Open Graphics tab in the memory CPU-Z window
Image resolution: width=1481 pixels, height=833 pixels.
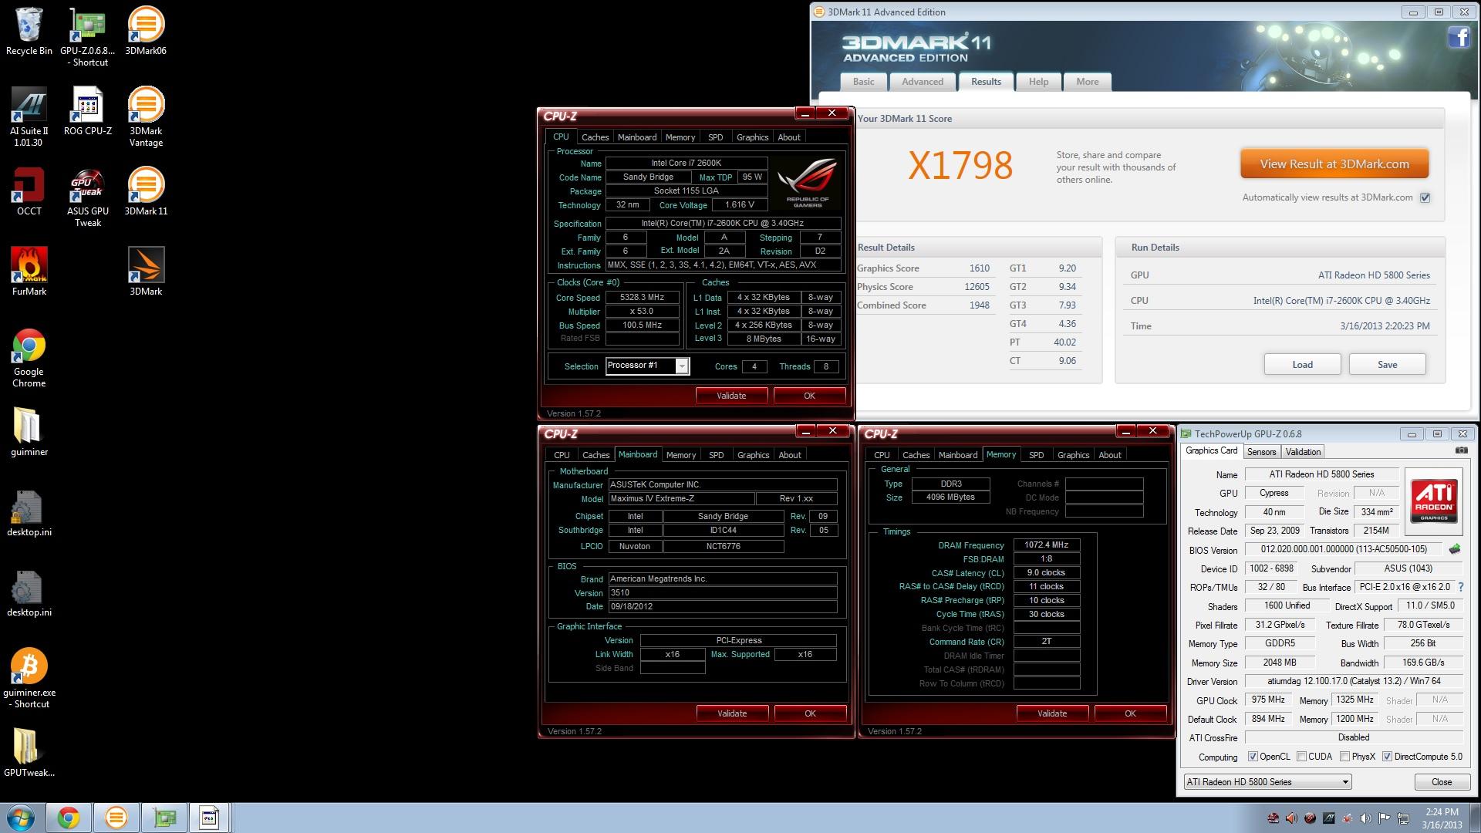[x=1073, y=455]
